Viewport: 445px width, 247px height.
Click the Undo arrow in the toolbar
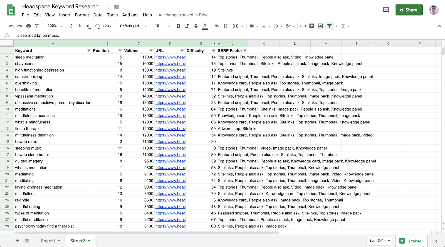(11, 26)
